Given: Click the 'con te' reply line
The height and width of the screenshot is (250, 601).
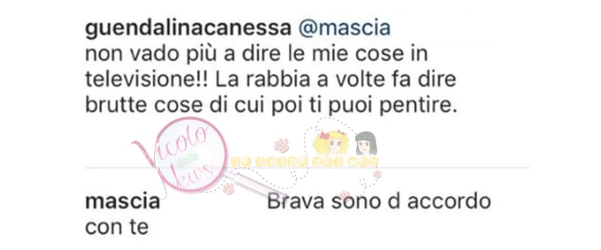Looking at the screenshot, I should click(116, 228).
